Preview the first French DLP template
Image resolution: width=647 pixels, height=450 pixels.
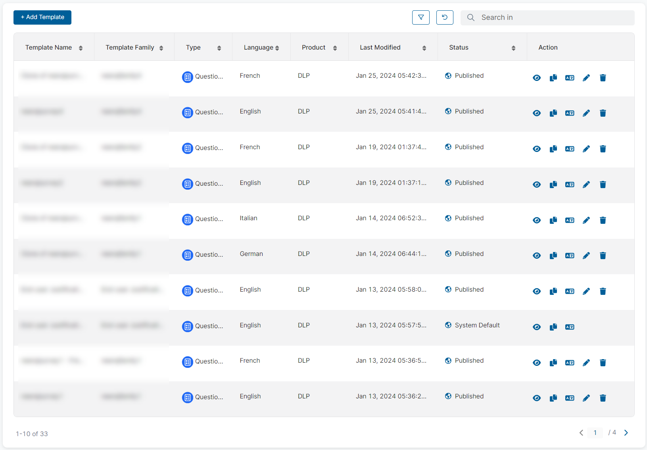click(x=537, y=78)
